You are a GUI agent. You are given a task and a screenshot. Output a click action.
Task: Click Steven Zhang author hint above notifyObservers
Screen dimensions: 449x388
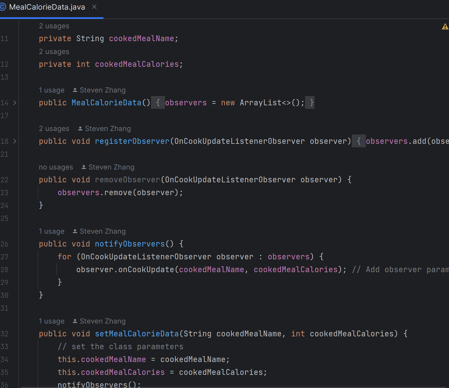[99, 231]
